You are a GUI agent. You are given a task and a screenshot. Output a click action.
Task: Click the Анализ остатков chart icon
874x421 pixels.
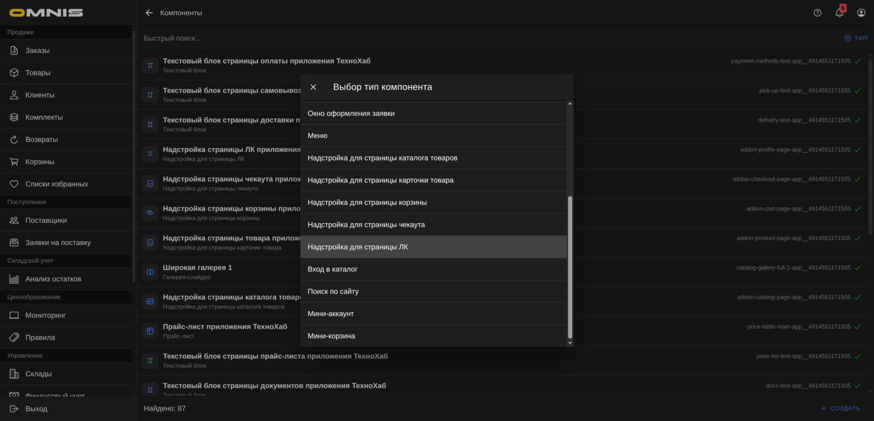click(x=14, y=279)
